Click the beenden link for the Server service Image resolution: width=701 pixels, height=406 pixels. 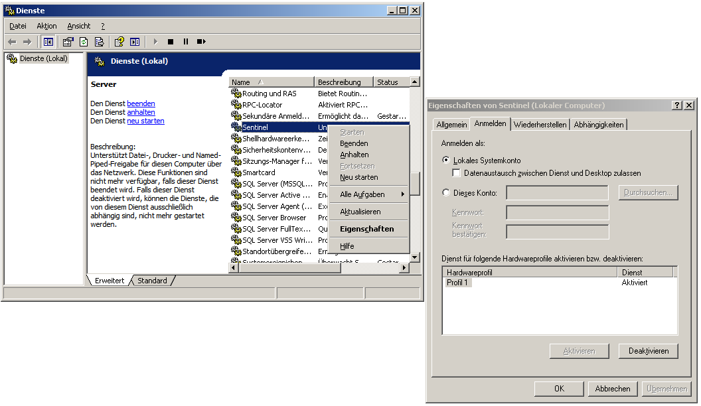(x=141, y=103)
